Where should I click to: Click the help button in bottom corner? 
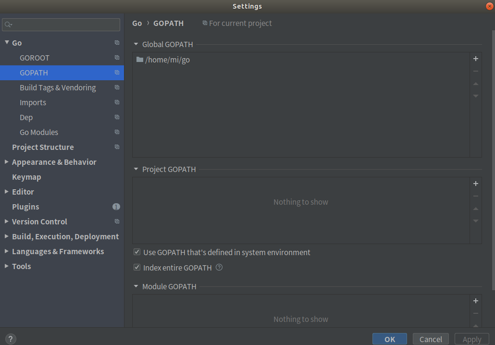pyautogui.click(x=10, y=339)
